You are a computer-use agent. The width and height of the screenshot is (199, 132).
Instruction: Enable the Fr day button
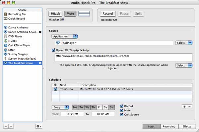tap(99, 107)
